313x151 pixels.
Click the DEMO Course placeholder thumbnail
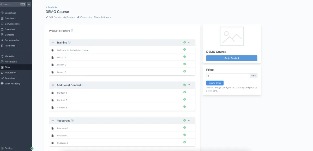(232, 36)
